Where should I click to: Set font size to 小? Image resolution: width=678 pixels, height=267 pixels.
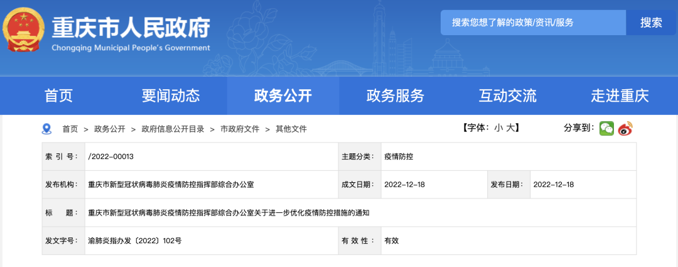click(498, 128)
